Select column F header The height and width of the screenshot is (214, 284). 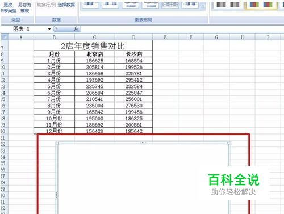click(191, 37)
